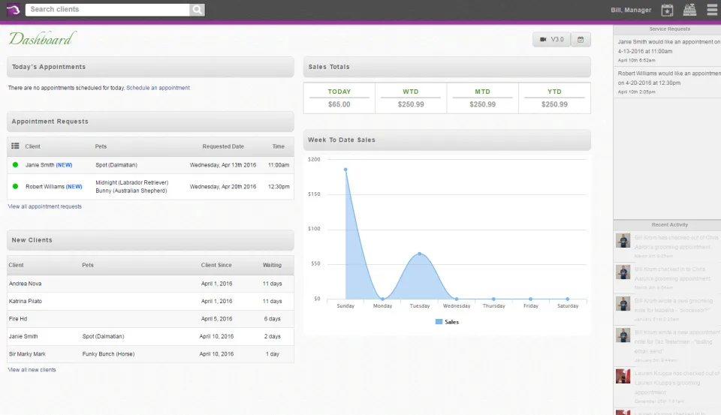Click Funky Bunch (Horse) pet entry
This screenshot has height=415, width=721.
pos(108,354)
